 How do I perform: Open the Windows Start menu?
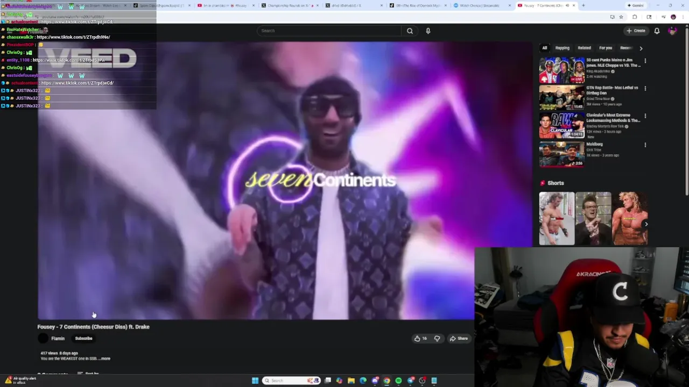tap(255, 381)
